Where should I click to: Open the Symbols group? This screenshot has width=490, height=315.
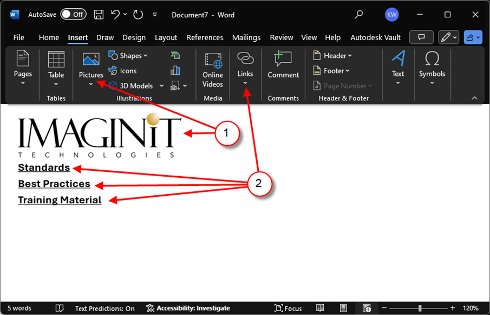coord(432,68)
